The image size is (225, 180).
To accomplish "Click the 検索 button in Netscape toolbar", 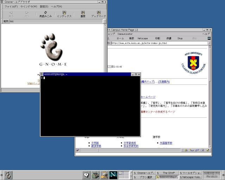I will coord(131,38).
